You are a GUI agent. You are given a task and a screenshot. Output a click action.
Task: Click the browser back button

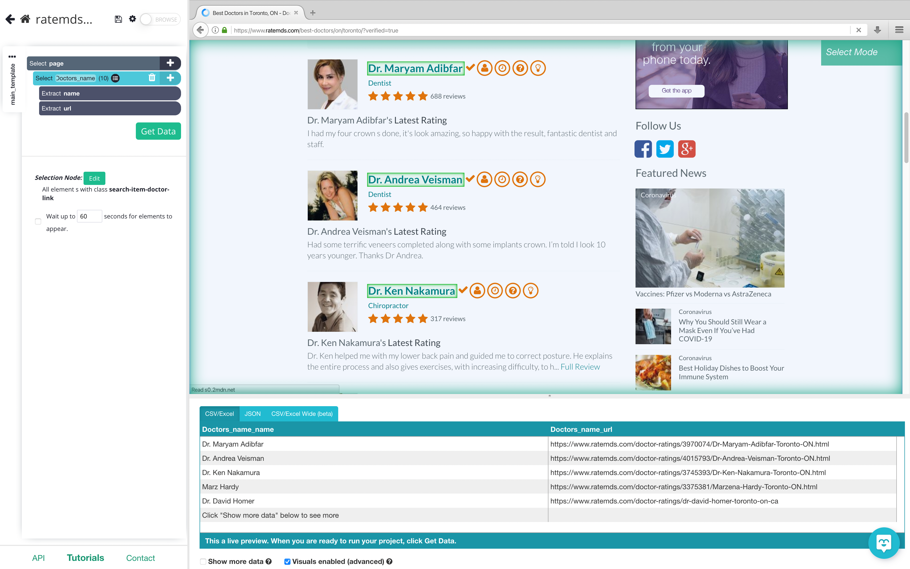click(x=200, y=30)
